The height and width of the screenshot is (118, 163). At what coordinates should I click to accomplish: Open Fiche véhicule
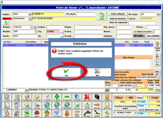(118, 14)
